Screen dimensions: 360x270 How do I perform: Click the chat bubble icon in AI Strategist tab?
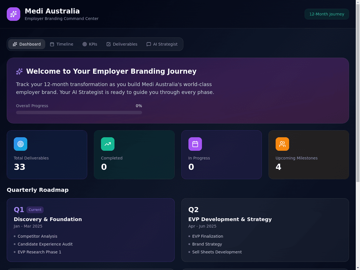(149, 44)
